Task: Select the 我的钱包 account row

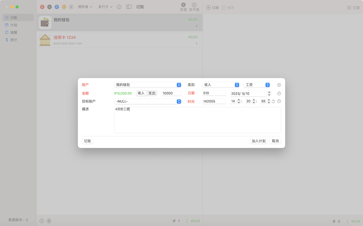Action: [x=119, y=23]
